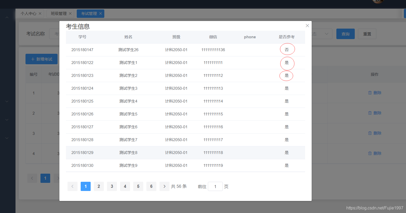This screenshot has height=213, width=406.
Task: Select student name 测试学生1
Action: pos(128,63)
